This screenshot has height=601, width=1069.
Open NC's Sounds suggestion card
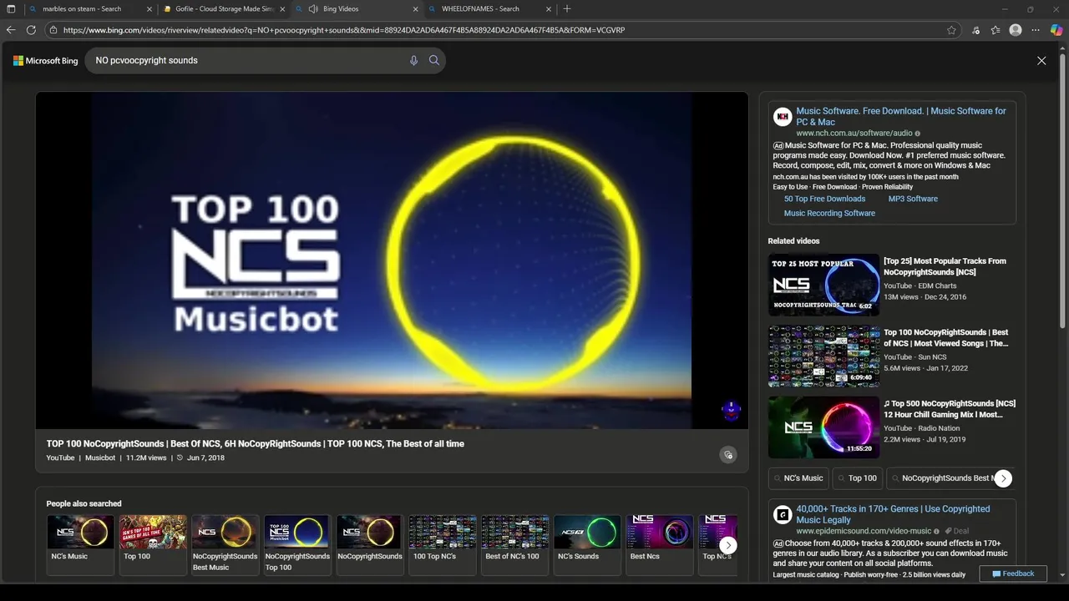(588, 545)
